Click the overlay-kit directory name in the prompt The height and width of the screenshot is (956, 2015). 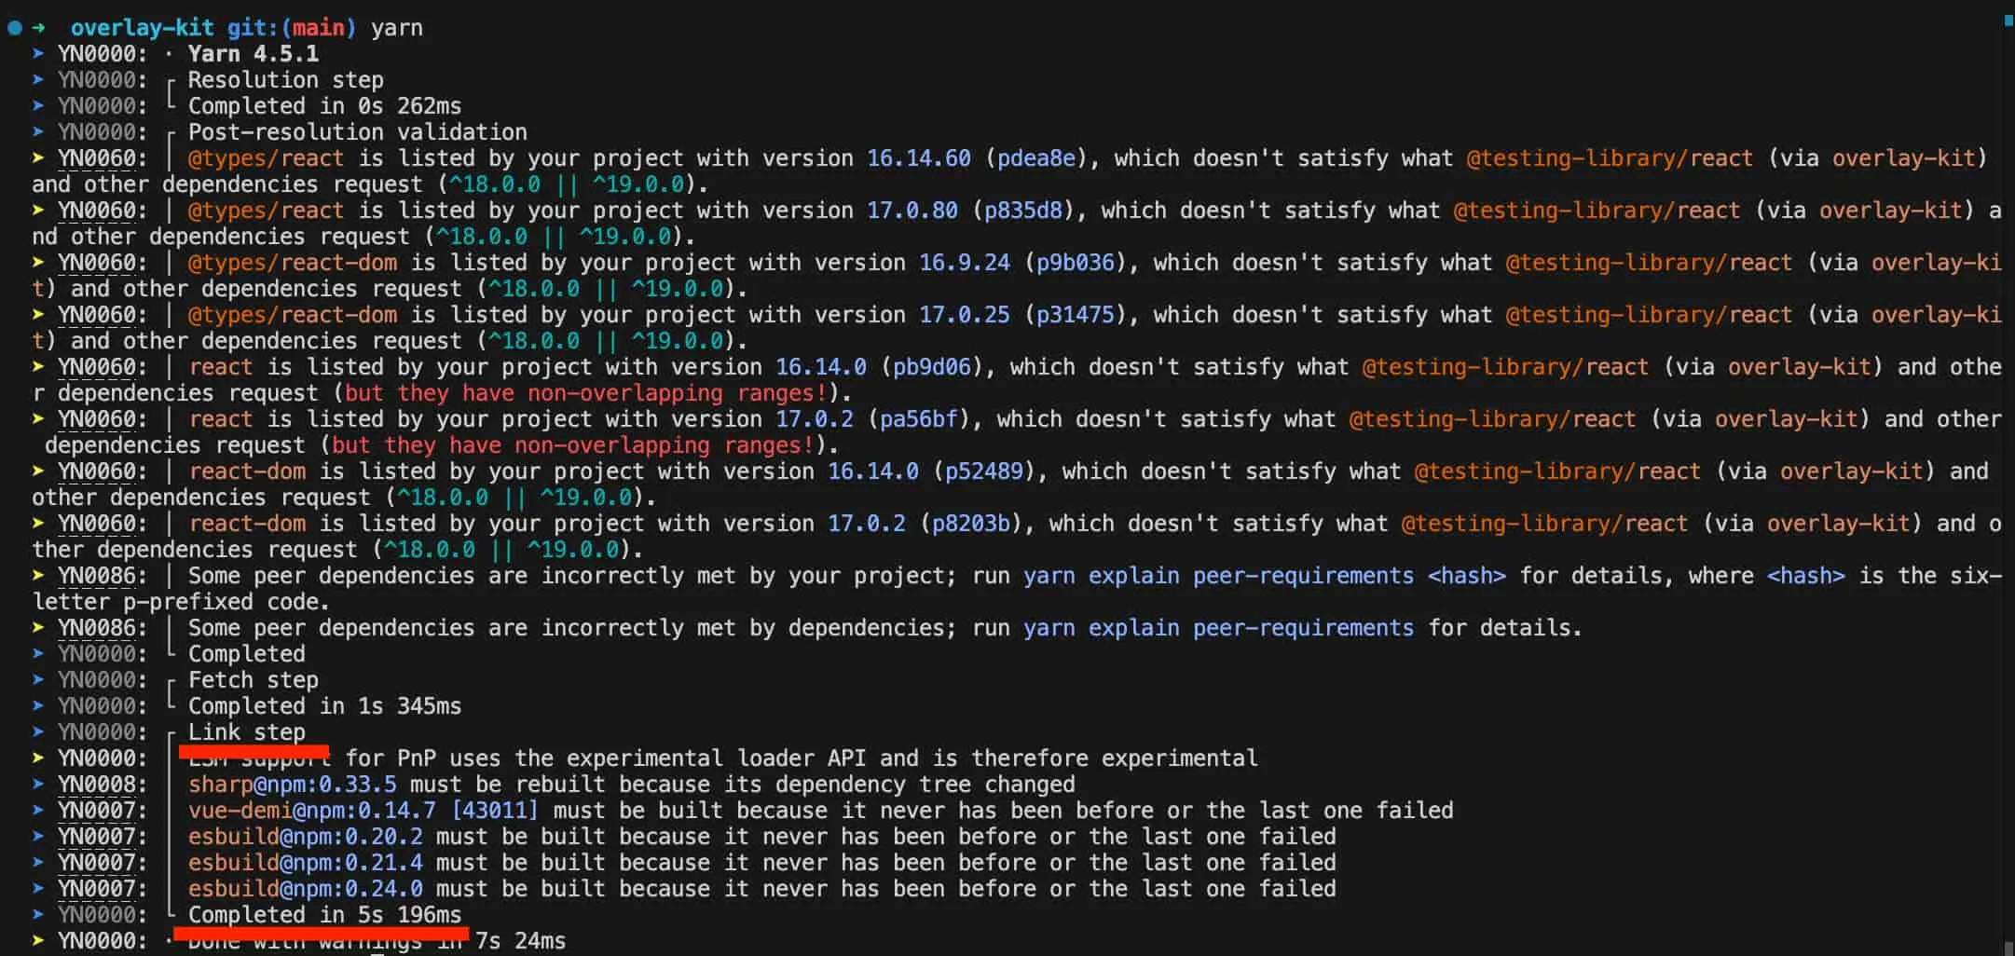point(142,28)
